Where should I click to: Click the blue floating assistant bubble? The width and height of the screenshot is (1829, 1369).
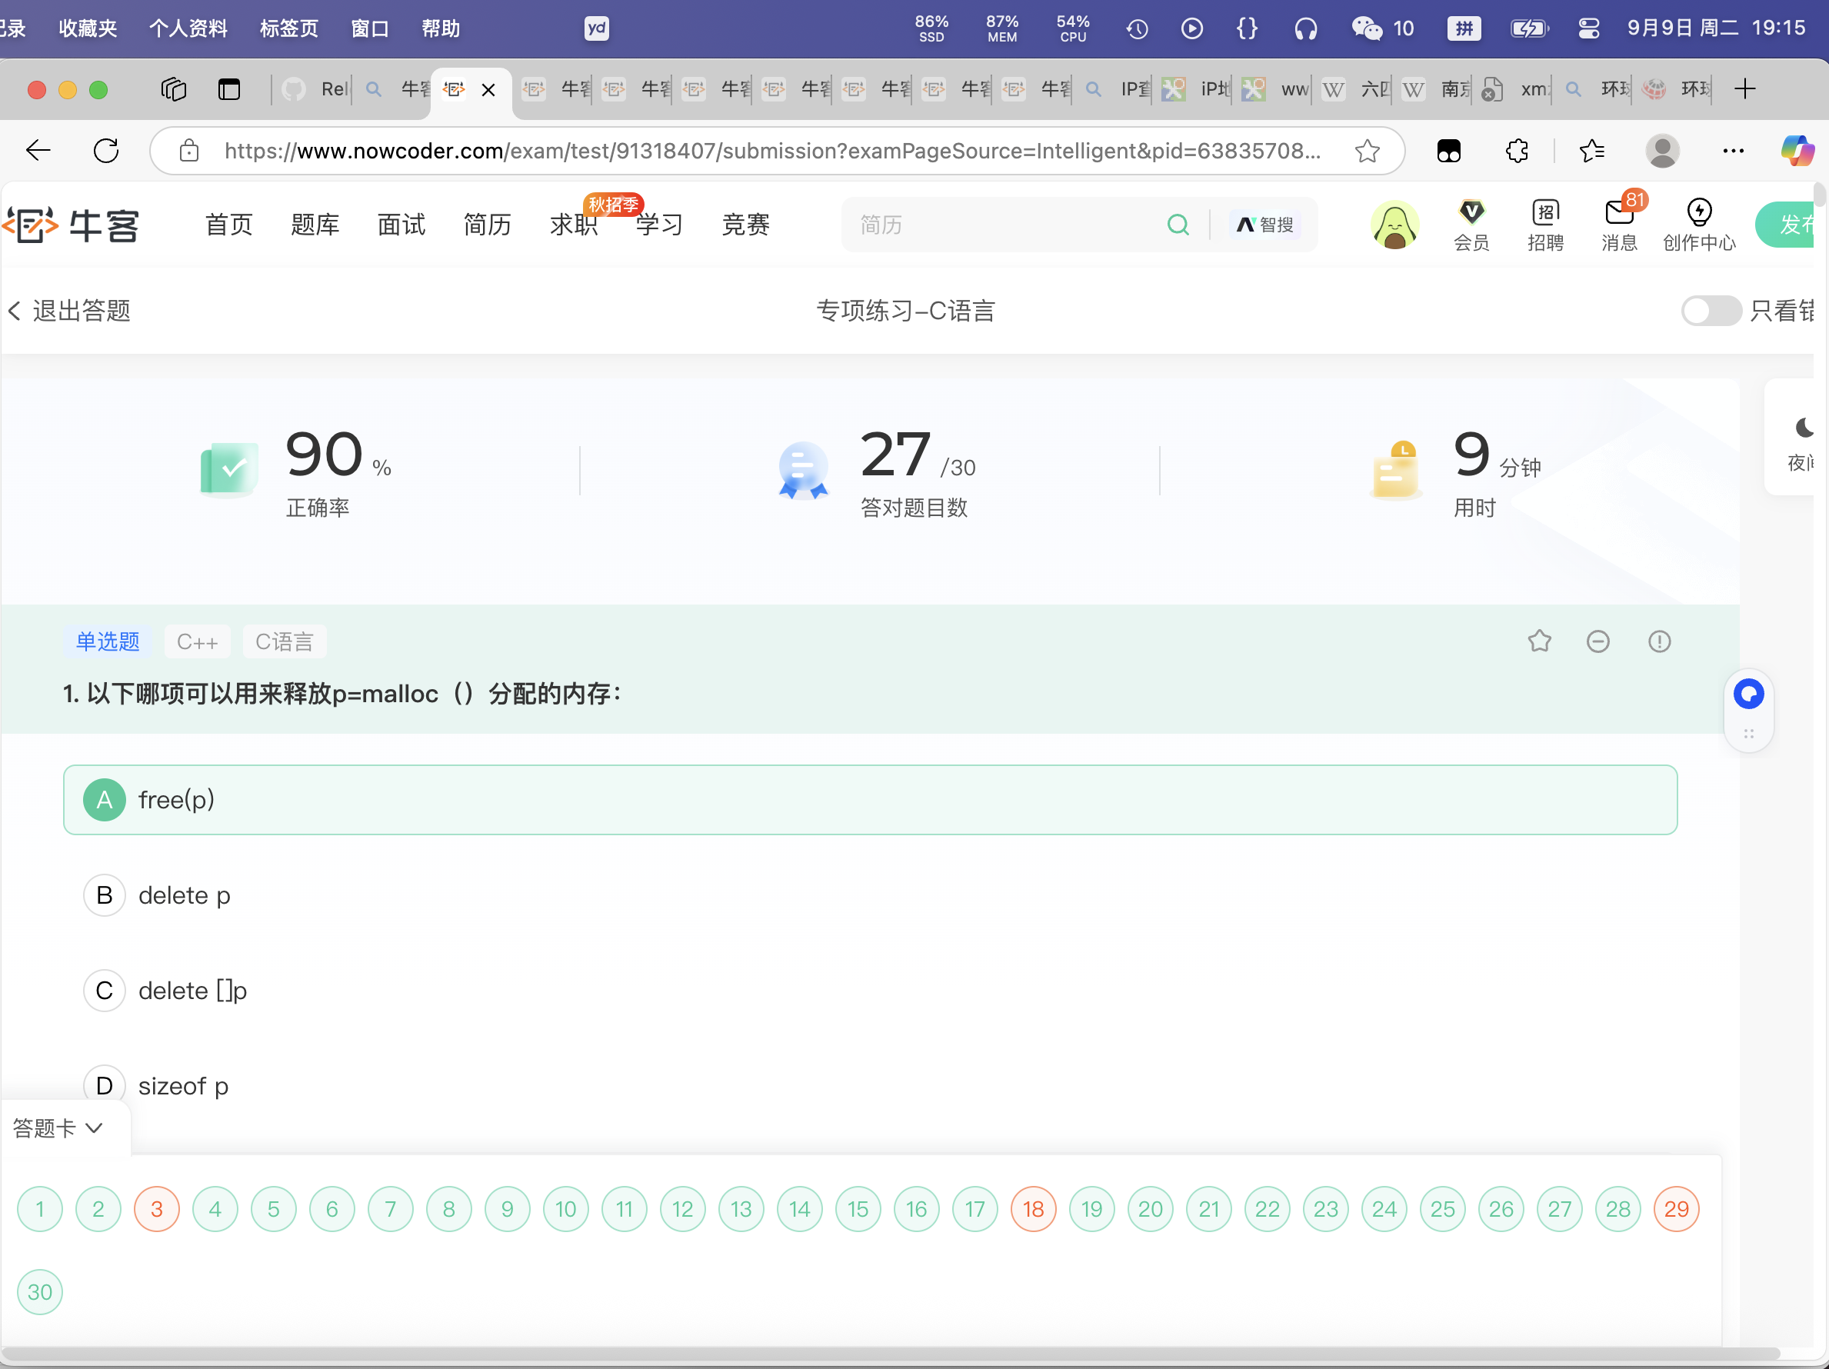point(1748,694)
